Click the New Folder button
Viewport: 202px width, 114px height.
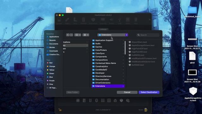[x=73, y=92]
